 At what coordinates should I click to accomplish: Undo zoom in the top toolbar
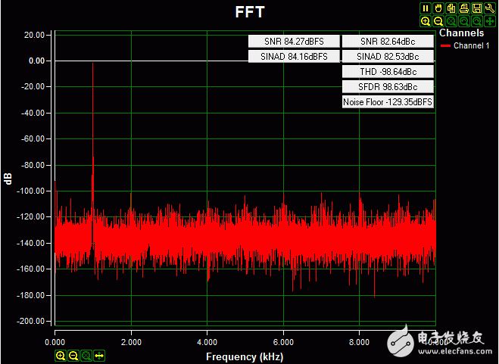[464, 21]
